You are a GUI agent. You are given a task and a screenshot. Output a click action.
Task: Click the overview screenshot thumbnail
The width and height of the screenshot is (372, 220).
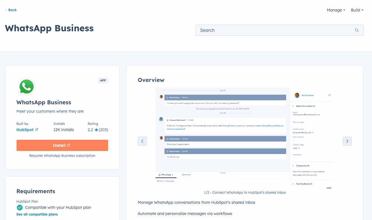[x=245, y=138]
